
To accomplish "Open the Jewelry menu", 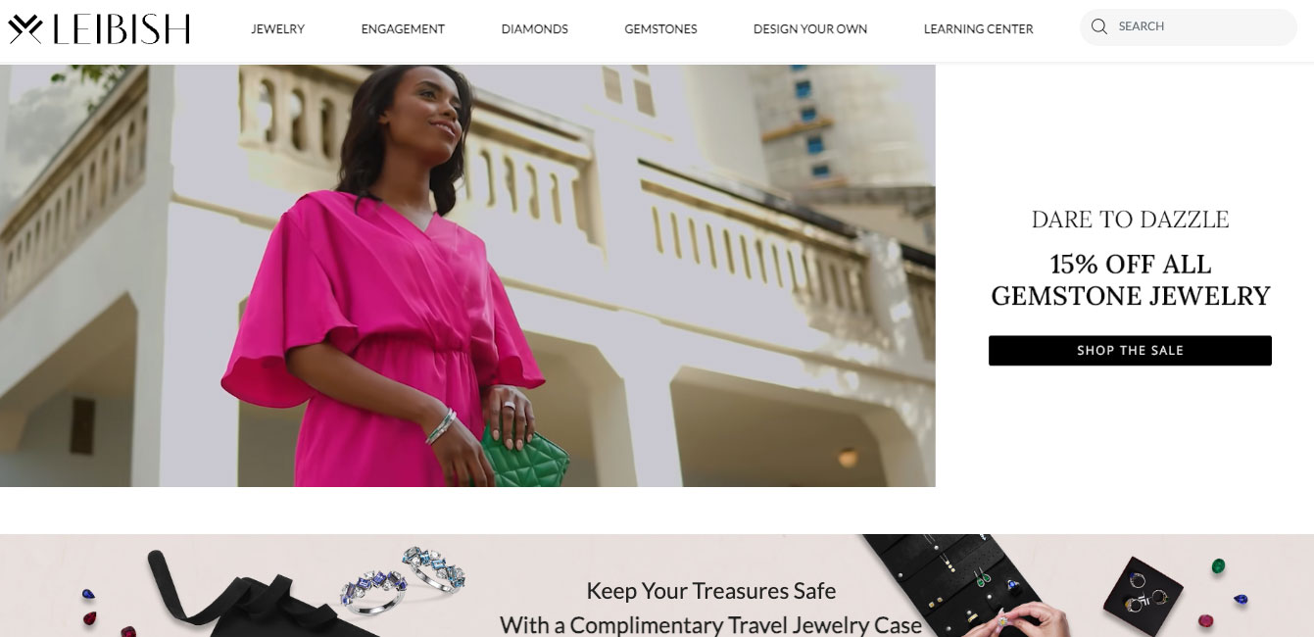I will (x=277, y=29).
